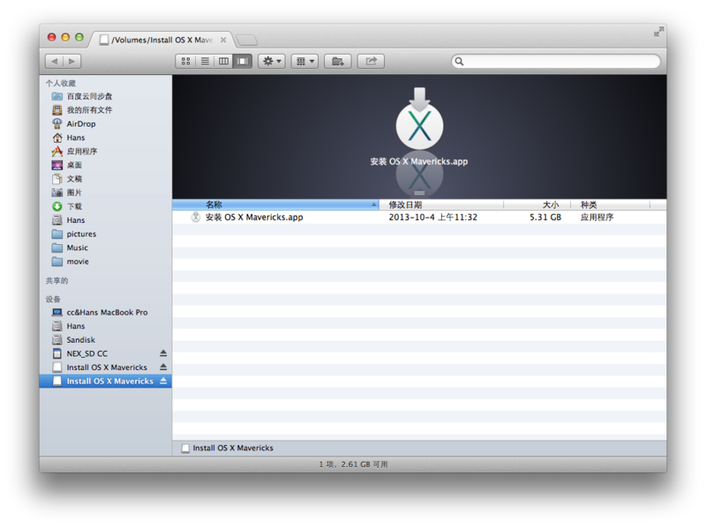706x527 pixels.
Task: Open the Music folder in sidebar
Action: click(78, 248)
